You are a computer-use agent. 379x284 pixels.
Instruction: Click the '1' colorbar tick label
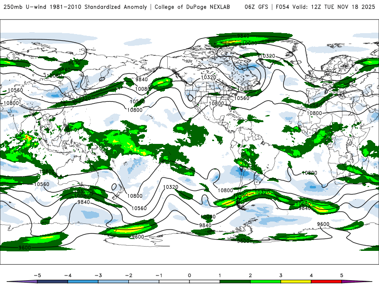click(220, 275)
